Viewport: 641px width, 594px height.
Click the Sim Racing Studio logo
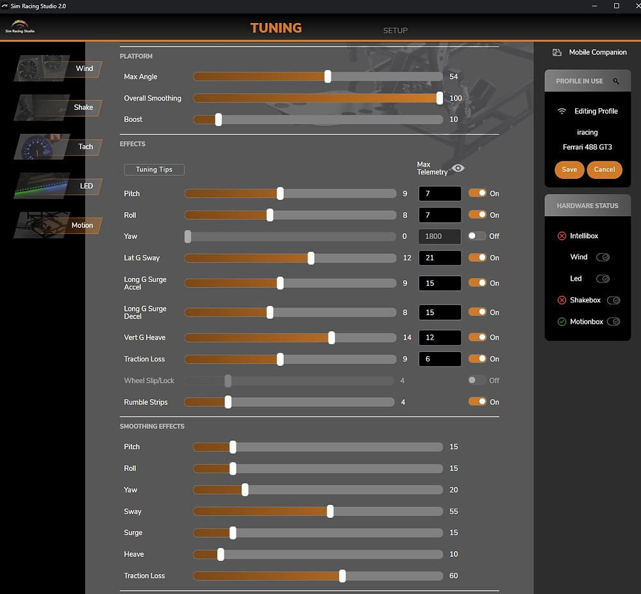pyautogui.click(x=20, y=26)
